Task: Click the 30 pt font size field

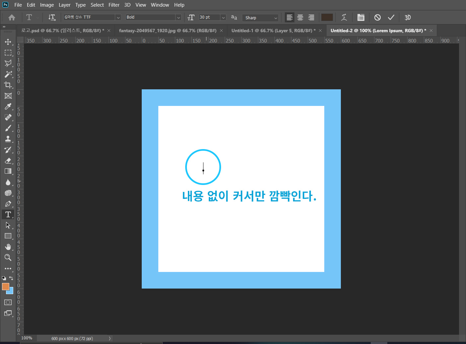Action: 209,17
